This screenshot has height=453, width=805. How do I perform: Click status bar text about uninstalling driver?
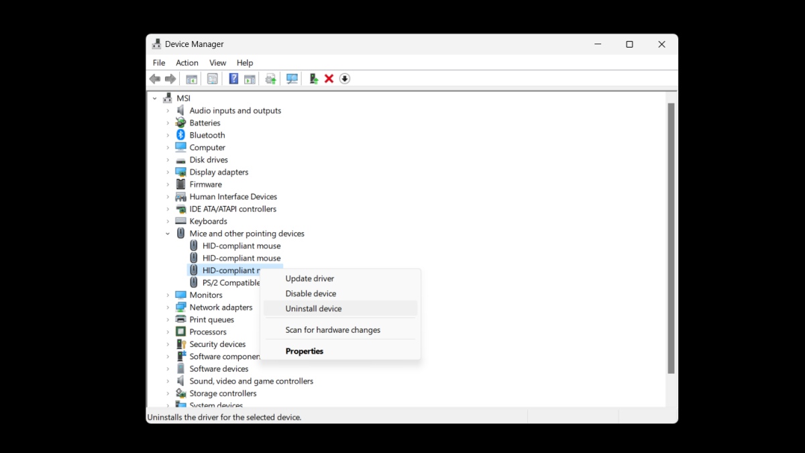[224, 417]
